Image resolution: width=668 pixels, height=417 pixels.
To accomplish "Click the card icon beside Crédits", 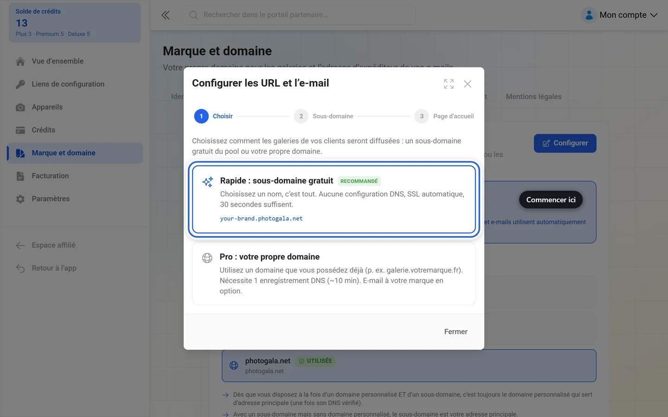I will coord(20,130).
